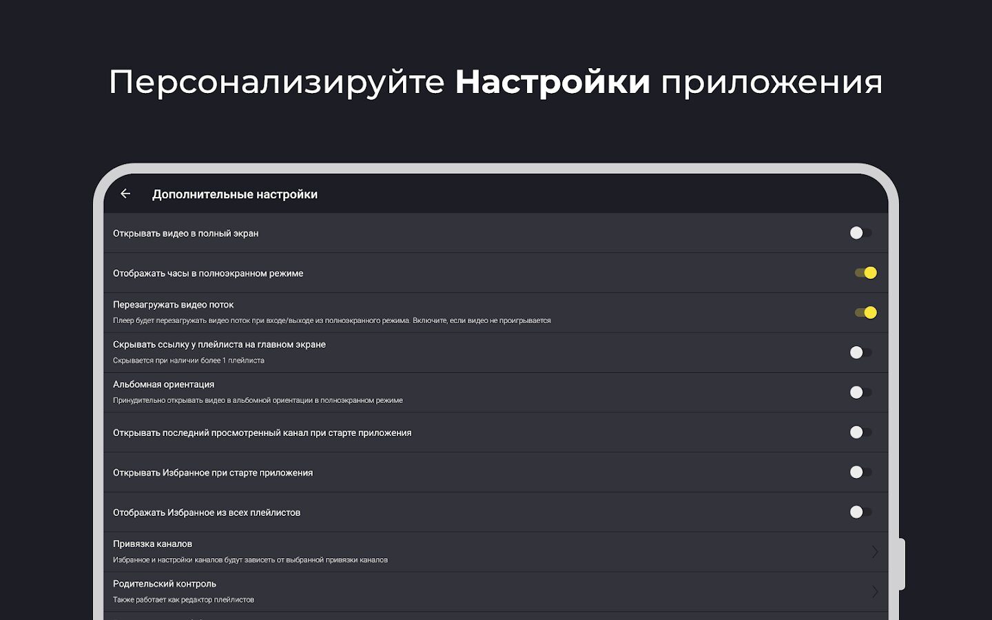Click 'Альбомная ориентация' label
The width and height of the screenshot is (992, 620).
click(x=164, y=384)
